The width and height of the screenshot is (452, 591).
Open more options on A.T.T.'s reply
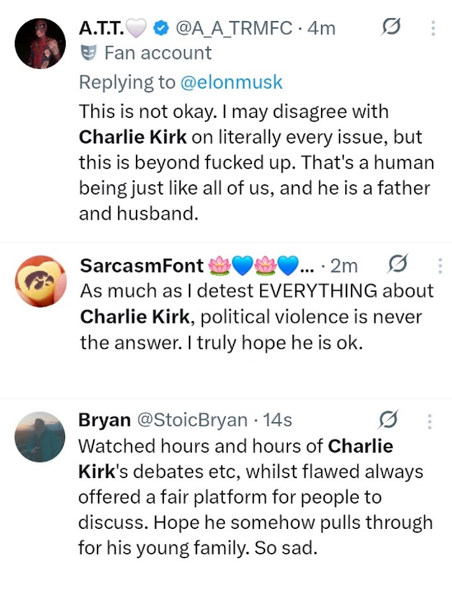pos(432,27)
